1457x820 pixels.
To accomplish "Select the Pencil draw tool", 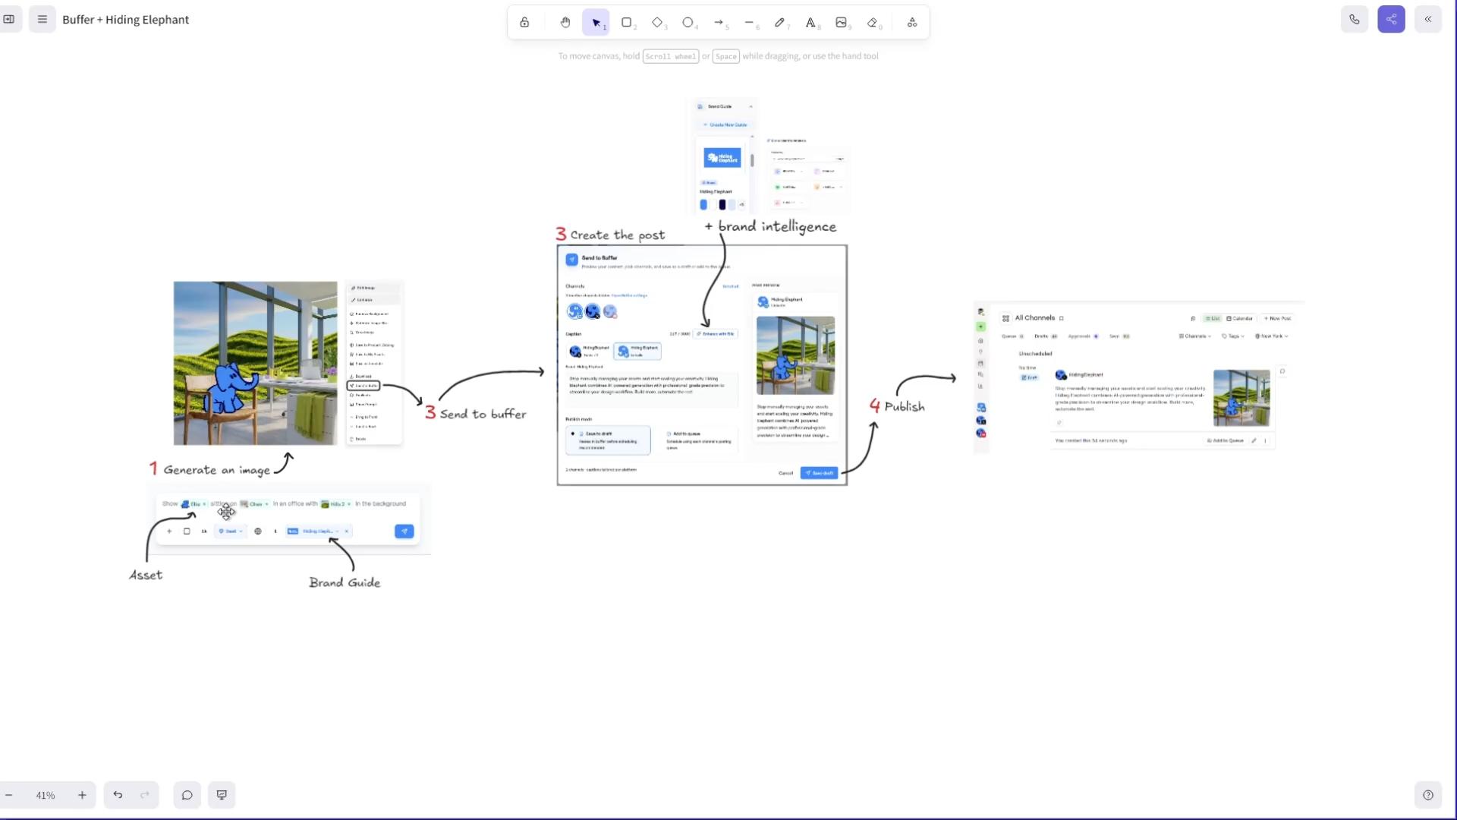I will pyautogui.click(x=780, y=23).
